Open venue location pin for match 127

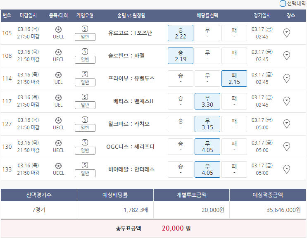click(287, 124)
